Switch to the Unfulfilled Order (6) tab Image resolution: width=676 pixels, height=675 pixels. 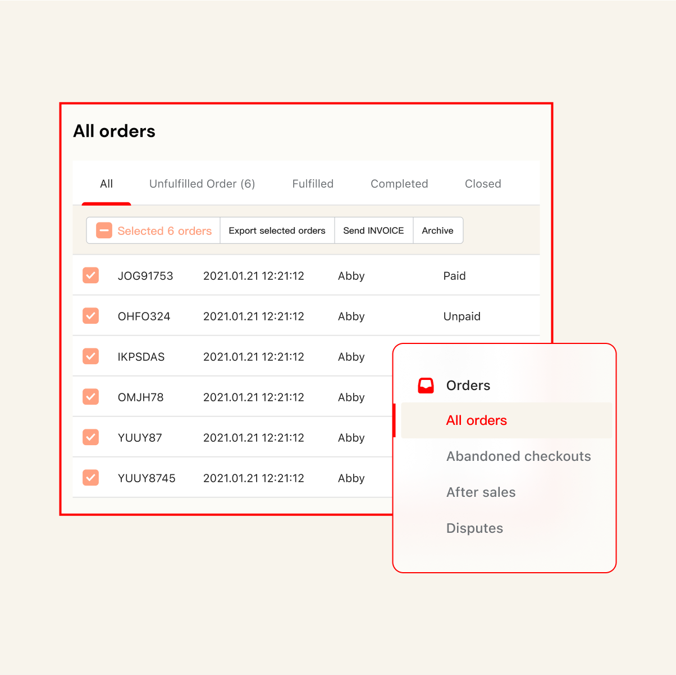(x=202, y=184)
